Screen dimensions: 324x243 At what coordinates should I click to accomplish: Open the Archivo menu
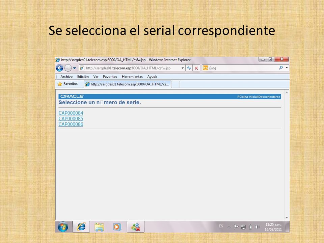66,77
